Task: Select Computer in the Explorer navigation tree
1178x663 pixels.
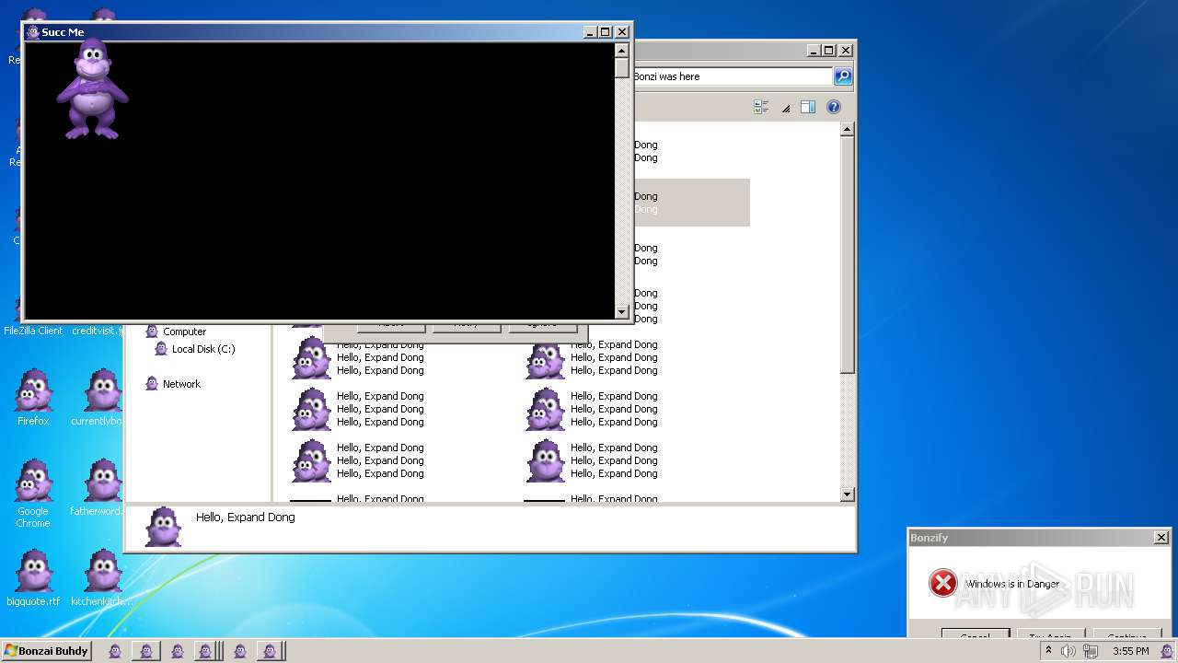Action: (184, 331)
